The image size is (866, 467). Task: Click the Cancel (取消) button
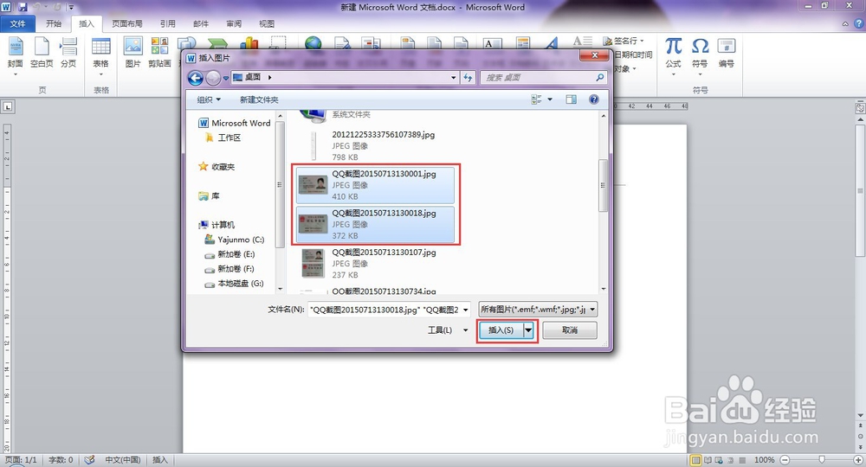point(570,330)
